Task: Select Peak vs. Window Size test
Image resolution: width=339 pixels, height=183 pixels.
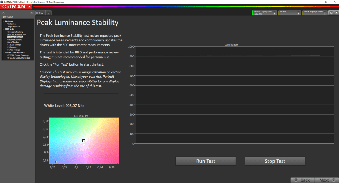Action: [16, 34]
